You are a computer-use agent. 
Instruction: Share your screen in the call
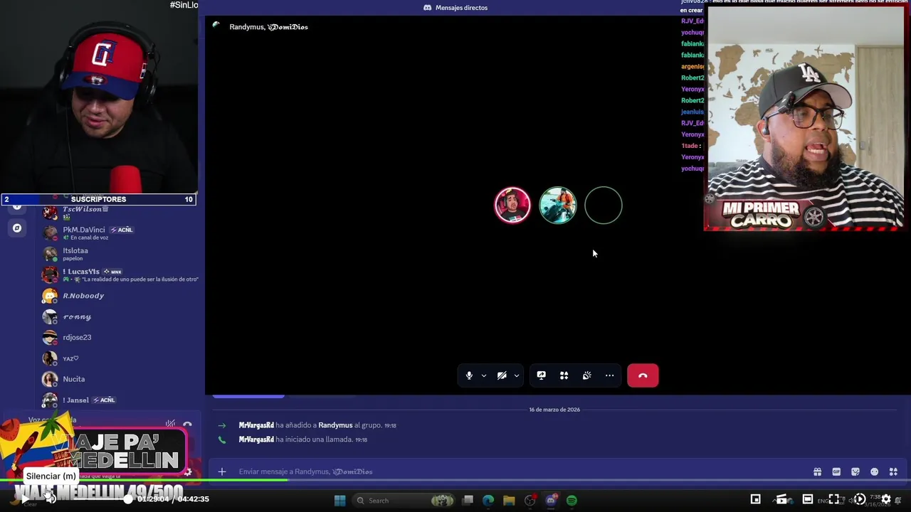[x=541, y=375]
